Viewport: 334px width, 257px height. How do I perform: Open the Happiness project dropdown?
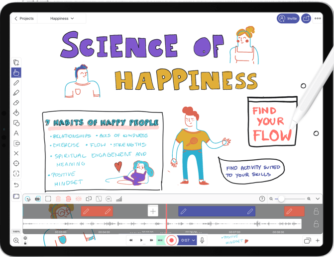[x=62, y=18]
